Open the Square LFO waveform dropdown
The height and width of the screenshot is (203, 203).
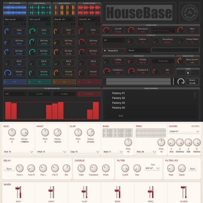pyautogui.click(x=138, y=51)
